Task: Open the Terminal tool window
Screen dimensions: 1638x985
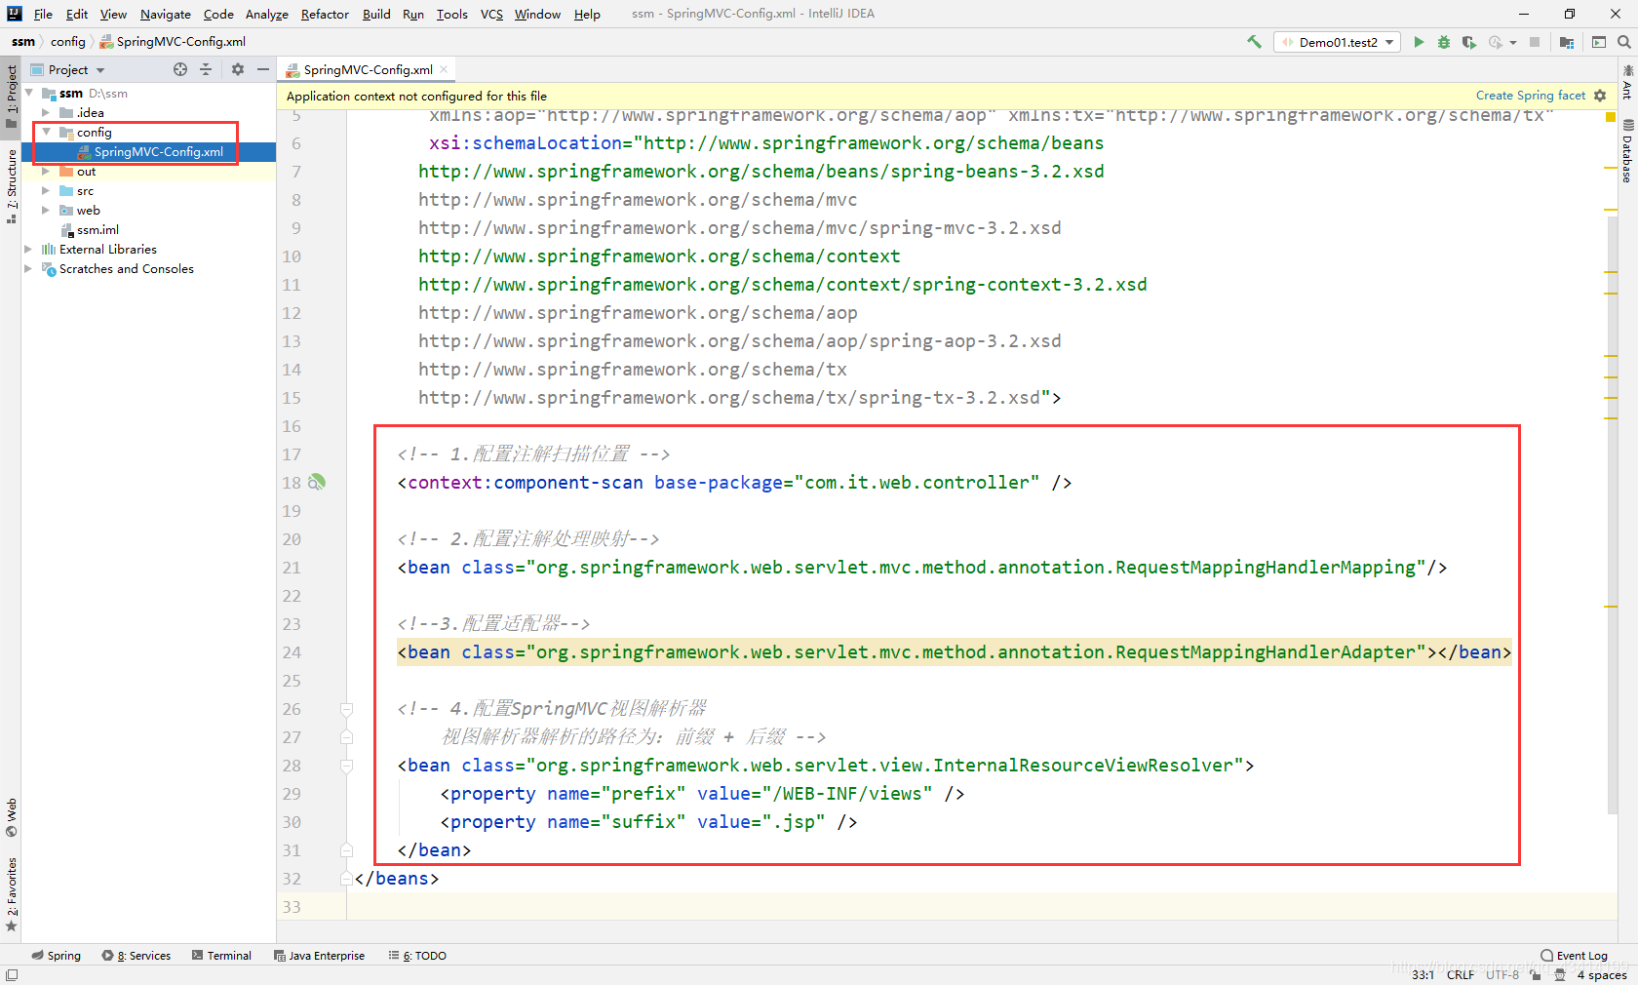Action: (x=221, y=956)
